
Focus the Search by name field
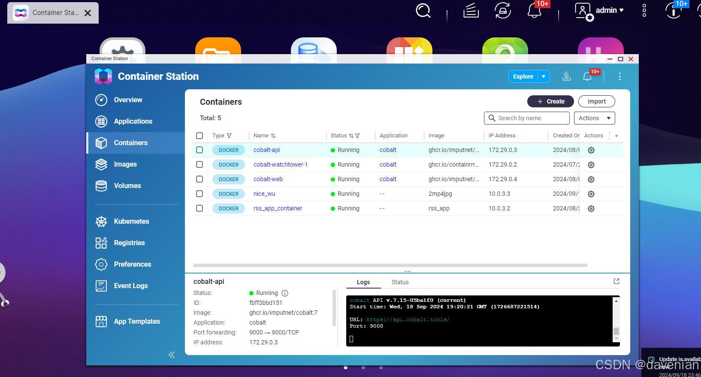[527, 118]
